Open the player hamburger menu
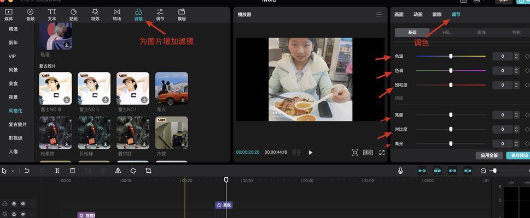Image resolution: width=530 pixels, height=218 pixels. [379, 15]
